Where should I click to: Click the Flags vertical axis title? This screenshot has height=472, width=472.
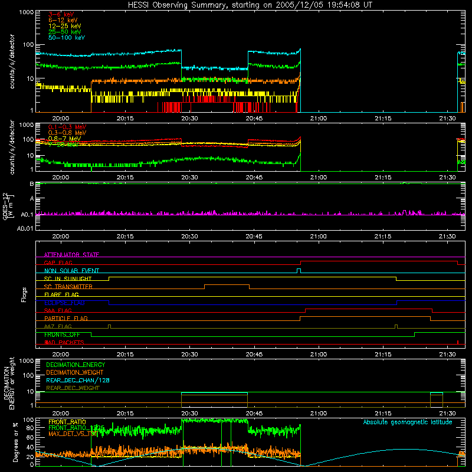point(24,294)
